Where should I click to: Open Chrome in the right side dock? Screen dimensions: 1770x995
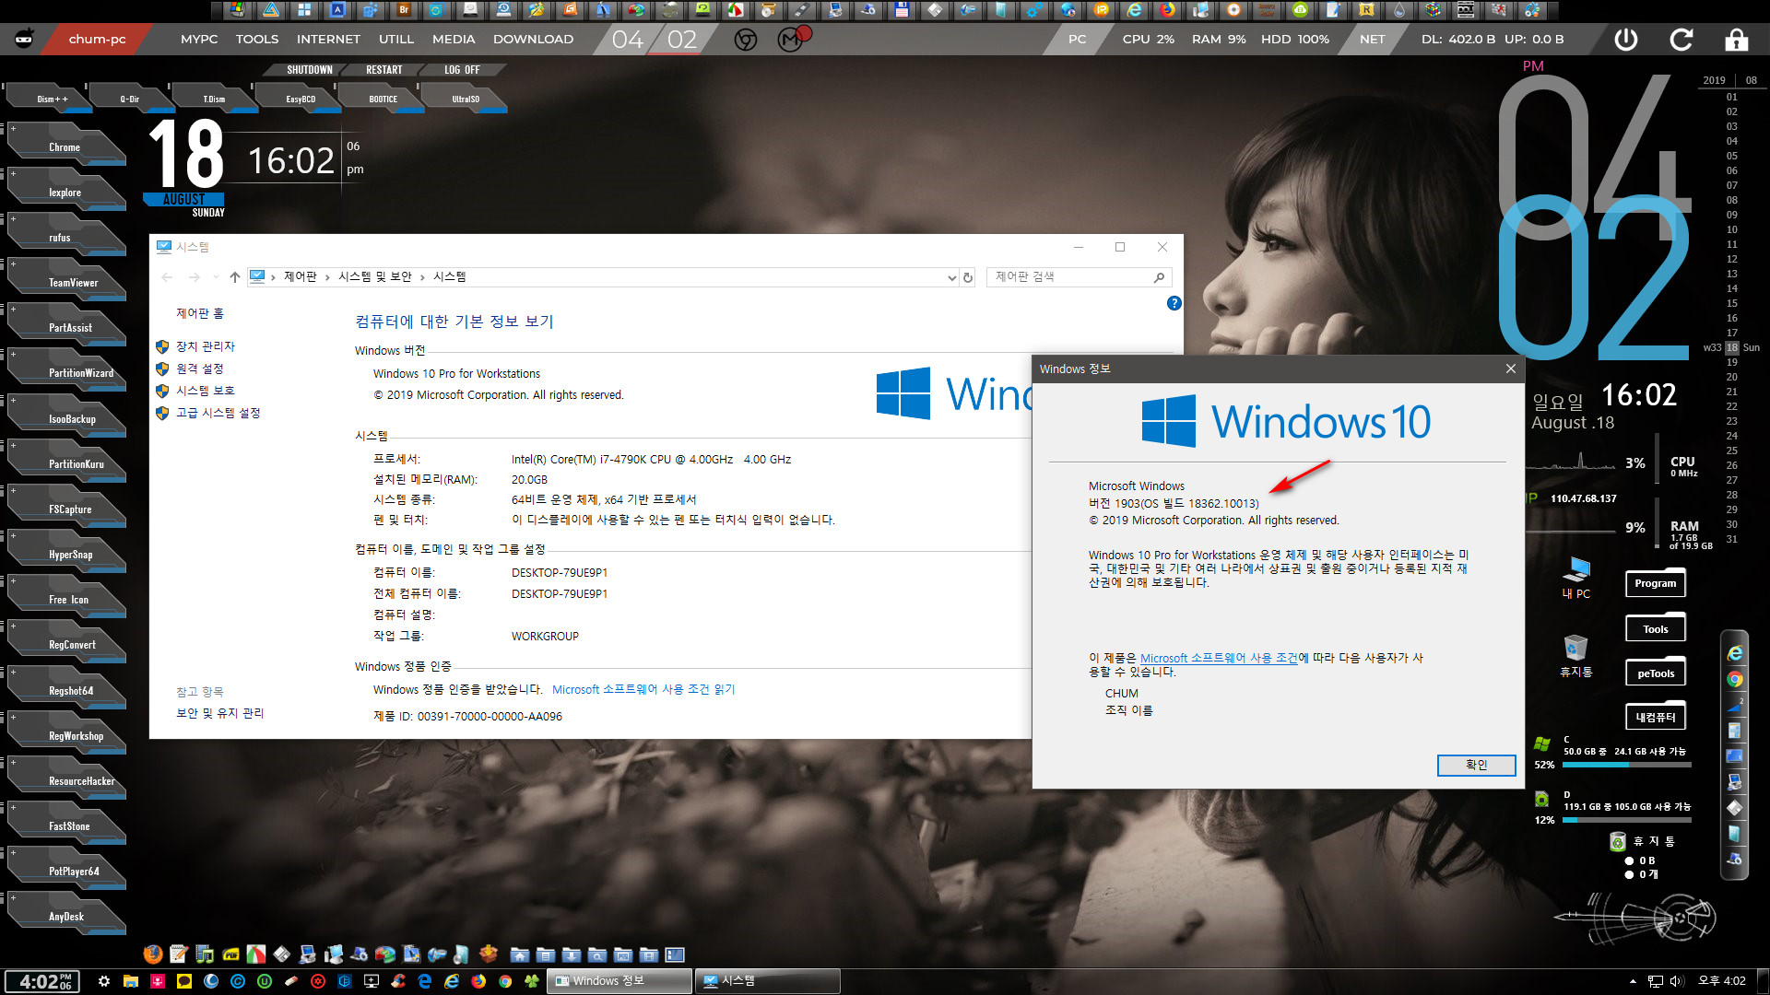(1735, 679)
